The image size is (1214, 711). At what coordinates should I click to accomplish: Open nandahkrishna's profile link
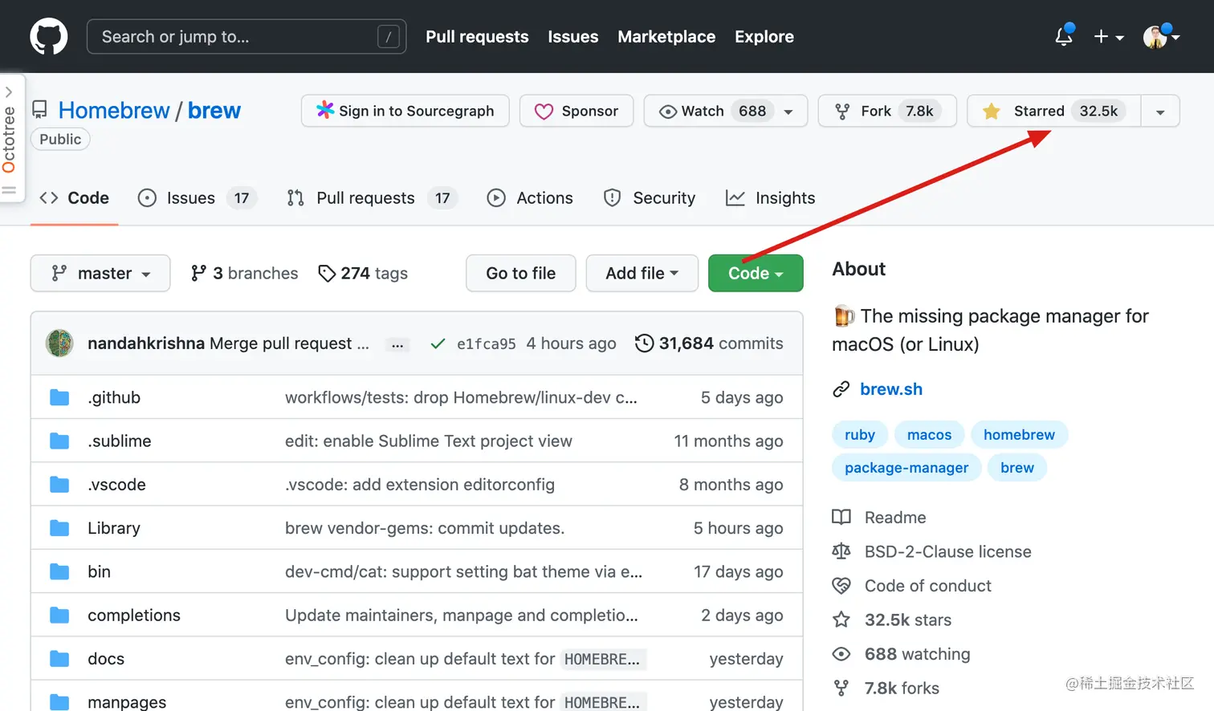coord(146,343)
